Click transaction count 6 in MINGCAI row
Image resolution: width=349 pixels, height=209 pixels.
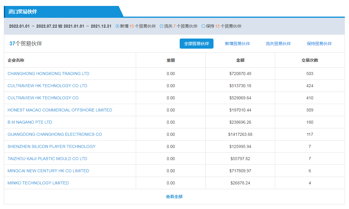pos(310,171)
